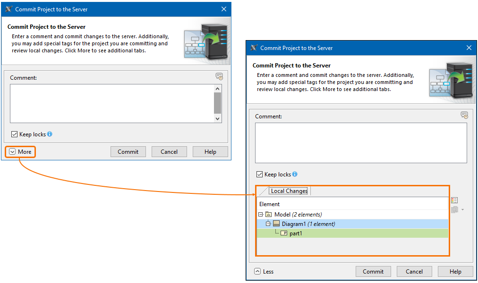Click scrollbar up arrow in the left dialog's comment box
The image size is (478, 283).
click(217, 89)
